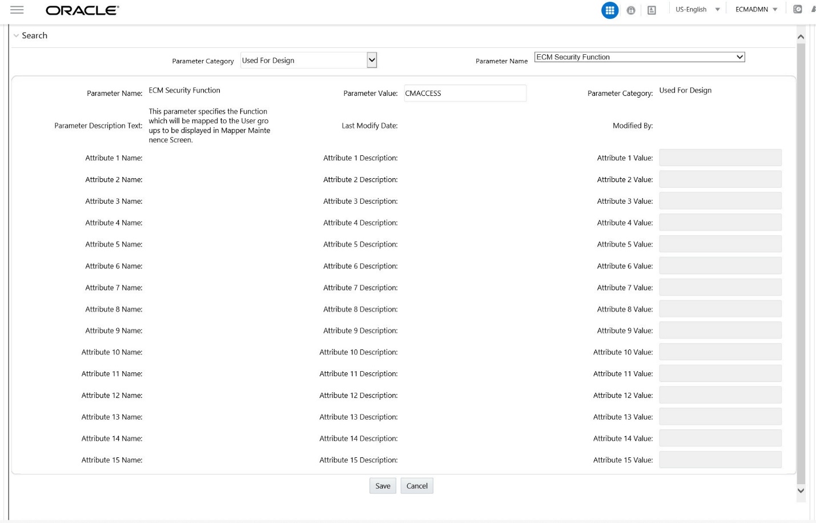
Task: Click the Attribute 12 Value field
Action: (720, 395)
